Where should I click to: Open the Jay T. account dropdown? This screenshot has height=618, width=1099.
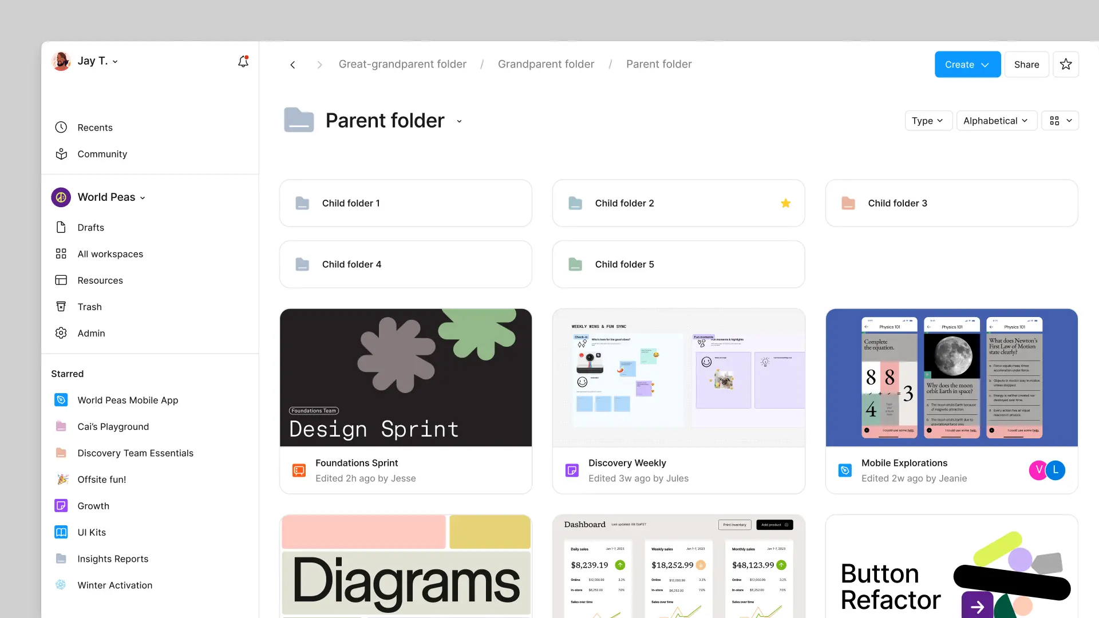98,61
